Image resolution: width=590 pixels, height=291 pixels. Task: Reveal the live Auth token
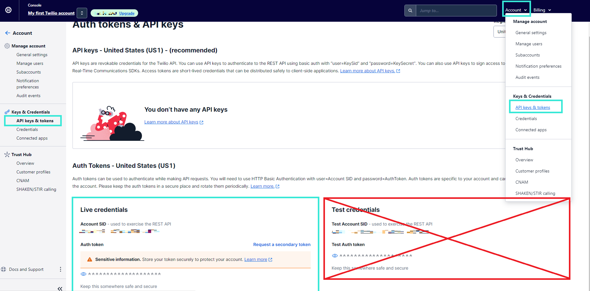pyautogui.click(x=83, y=274)
